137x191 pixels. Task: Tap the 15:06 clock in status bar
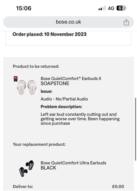pos(24,8)
